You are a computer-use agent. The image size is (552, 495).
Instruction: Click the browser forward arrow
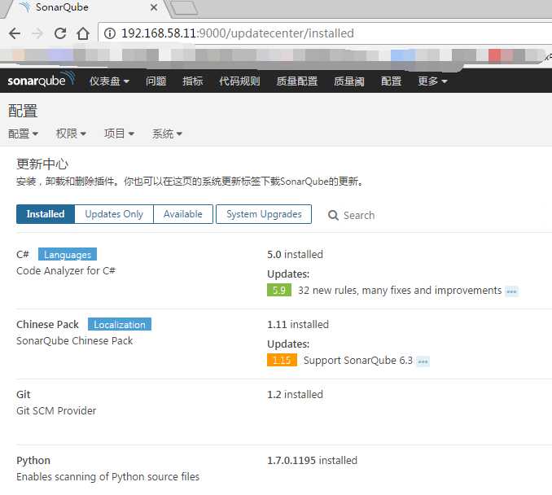[x=37, y=33]
